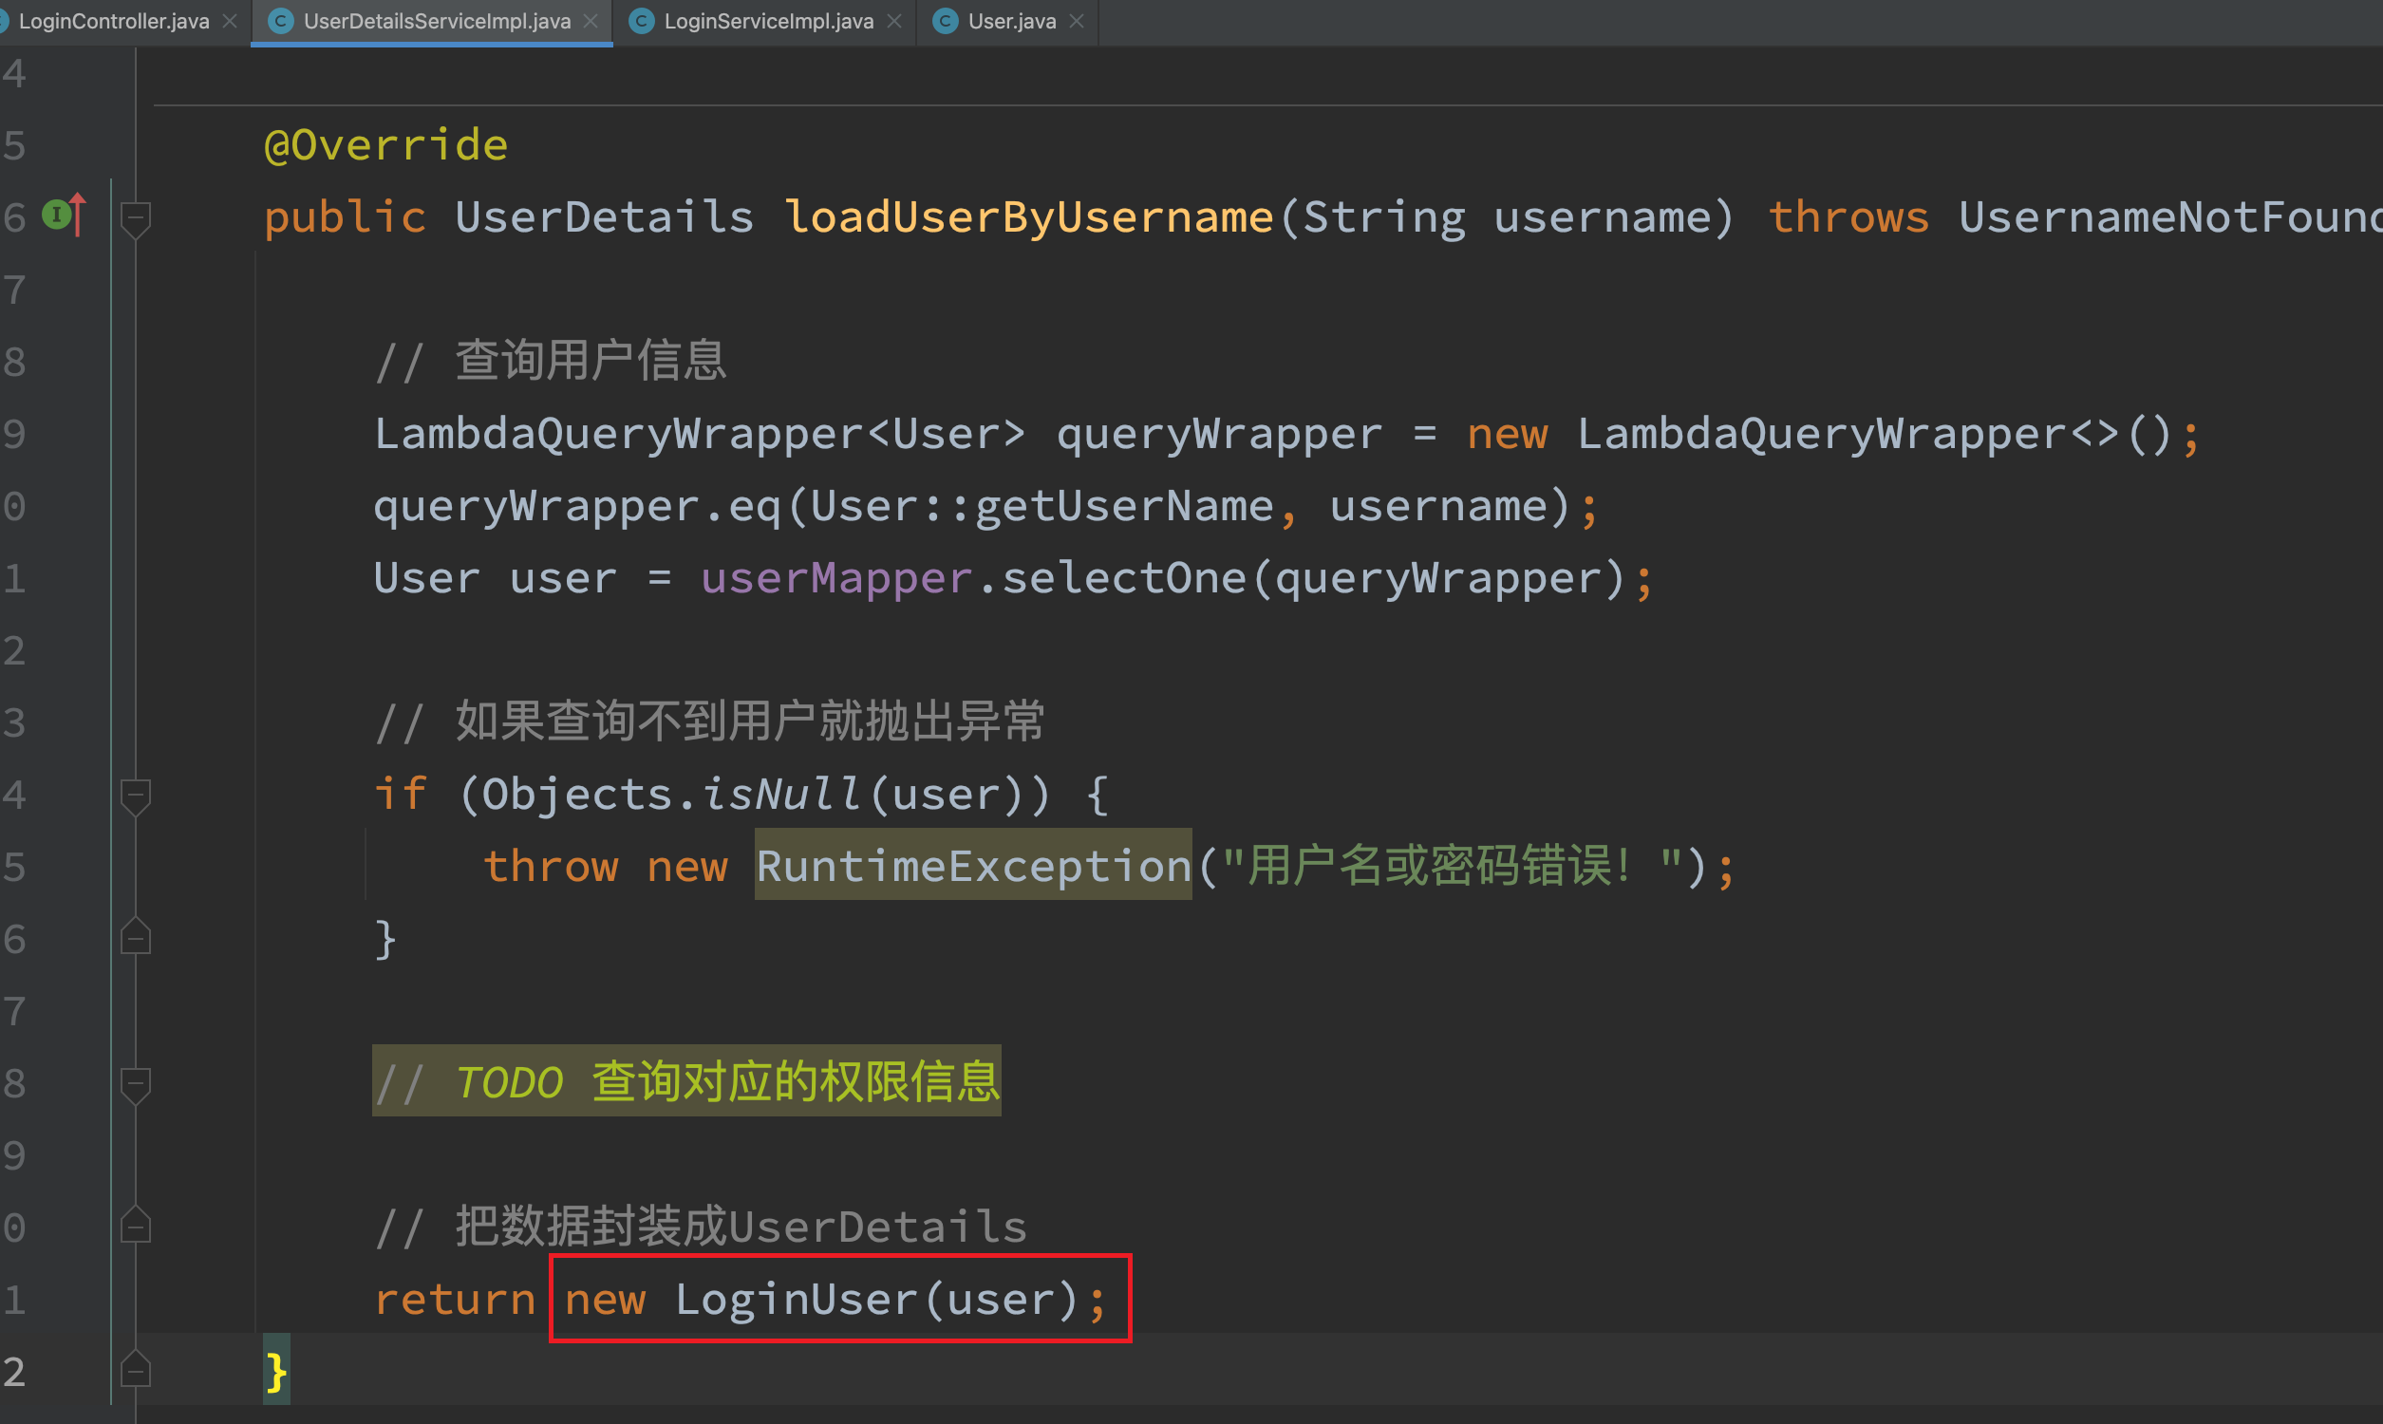
Task: Click the 查询用户信息 comment
Action: pyautogui.click(x=551, y=361)
